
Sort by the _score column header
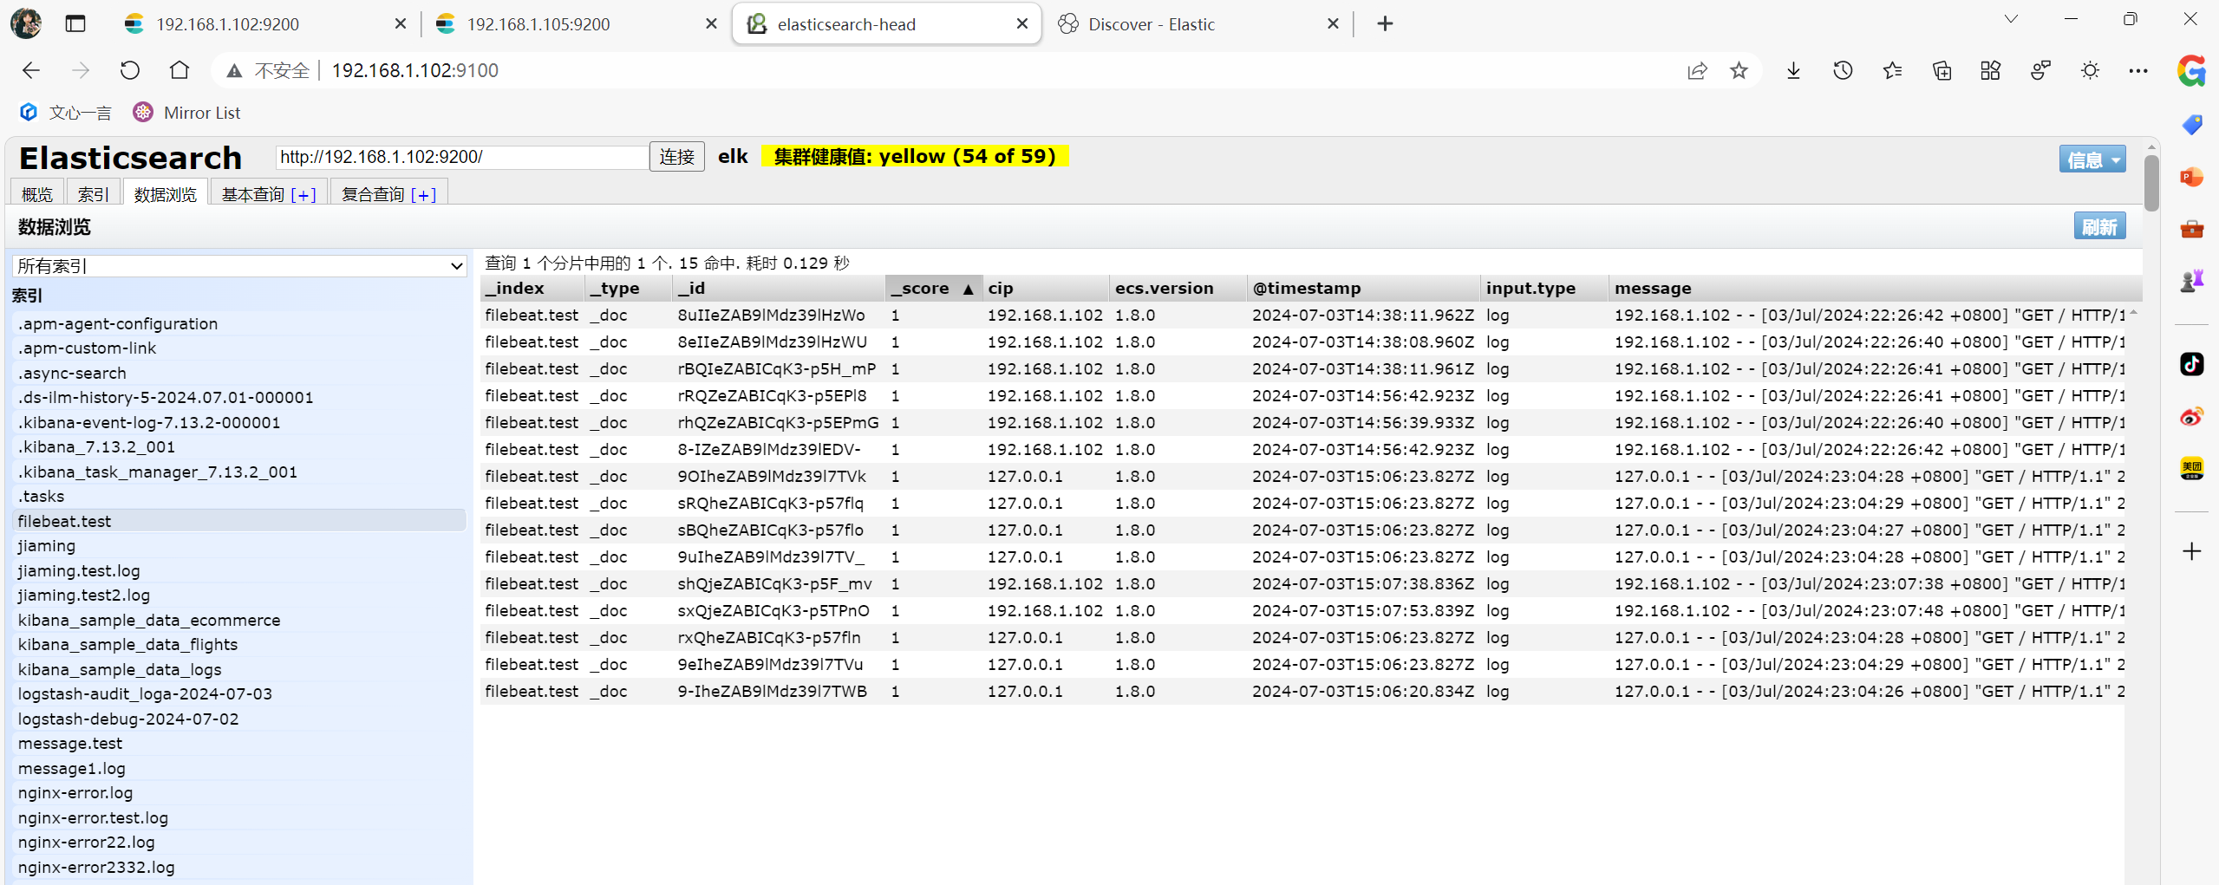point(932,288)
